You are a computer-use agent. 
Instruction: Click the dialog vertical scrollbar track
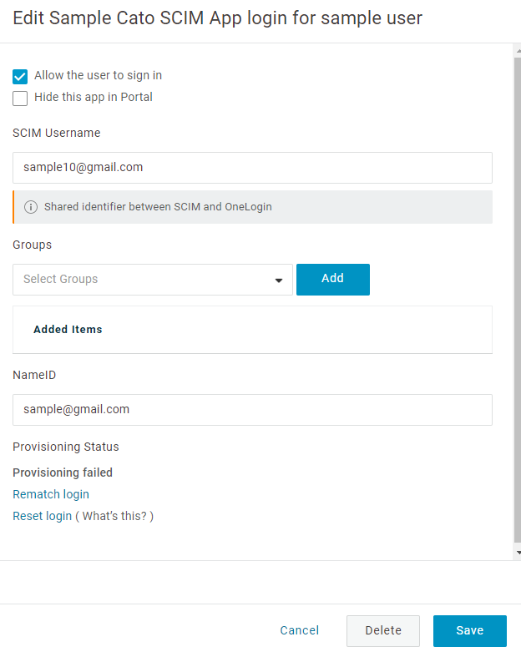(517, 301)
